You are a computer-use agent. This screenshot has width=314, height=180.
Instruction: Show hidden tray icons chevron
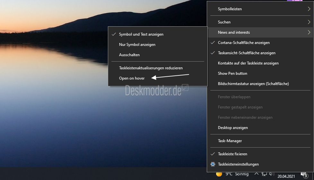(x=256, y=174)
